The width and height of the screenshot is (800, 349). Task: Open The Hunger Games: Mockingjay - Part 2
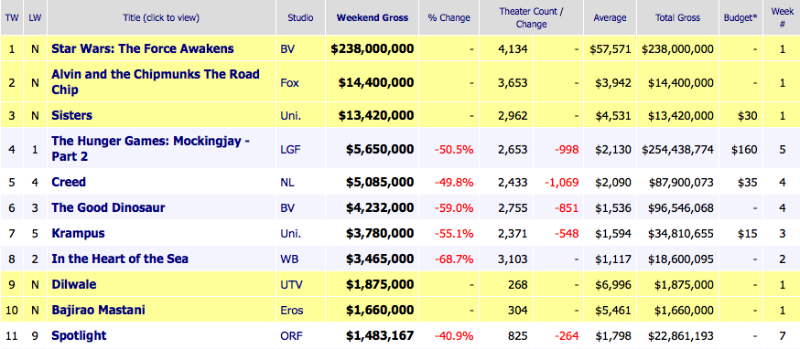click(150, 148)
